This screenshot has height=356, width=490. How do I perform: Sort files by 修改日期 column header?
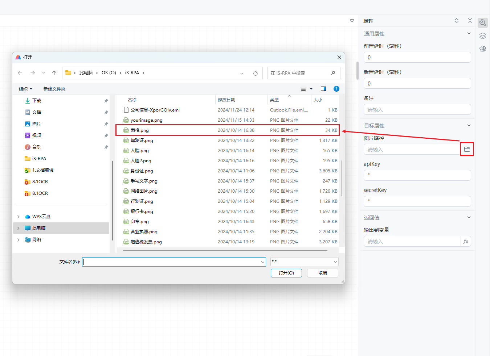(226, 100)
